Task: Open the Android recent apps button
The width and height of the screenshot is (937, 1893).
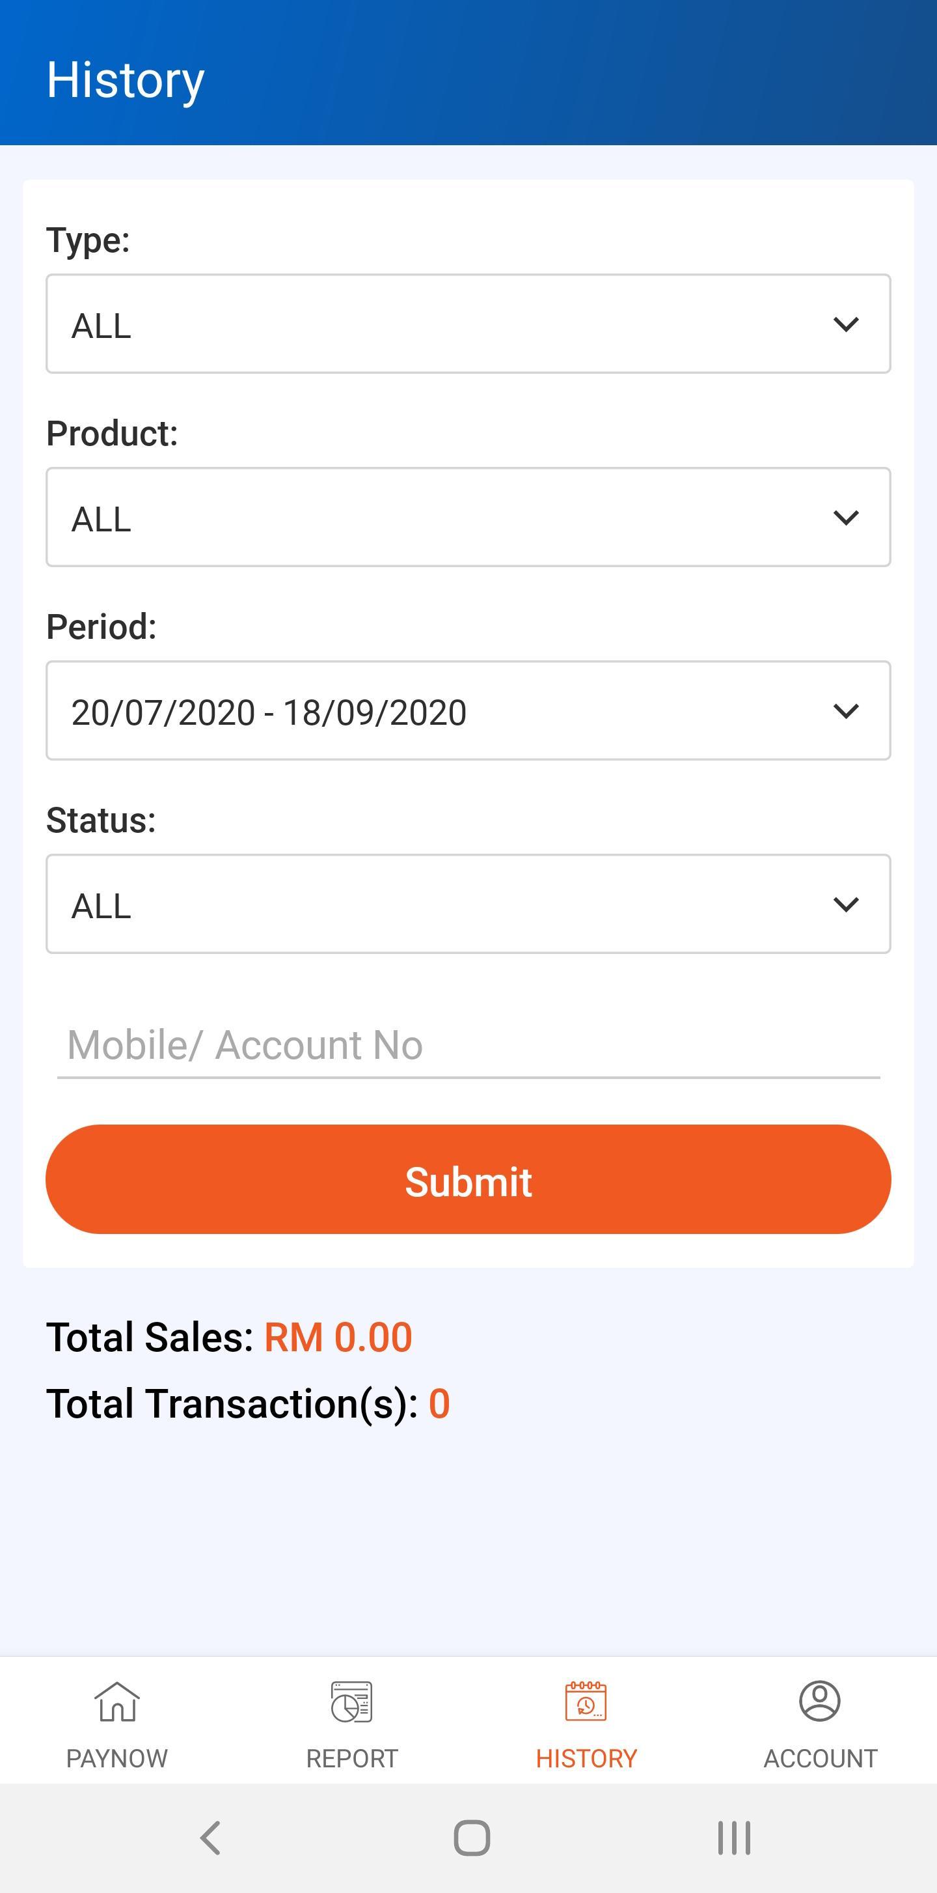Action: tap(733, 1838)
